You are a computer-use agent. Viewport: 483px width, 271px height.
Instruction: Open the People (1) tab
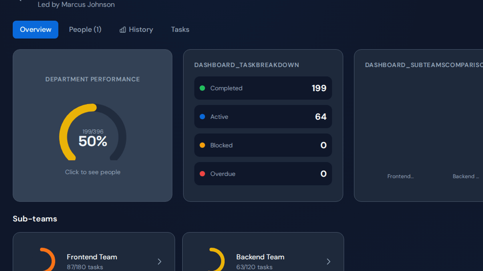click(x=85, y=30)
